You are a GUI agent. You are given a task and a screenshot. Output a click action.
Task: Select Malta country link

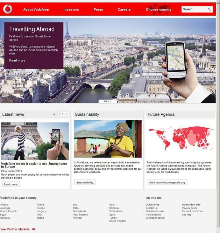[76, 208]
